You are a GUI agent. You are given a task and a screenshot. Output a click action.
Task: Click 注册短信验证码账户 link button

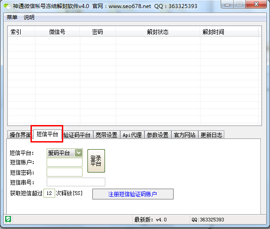tap(133, 194)
